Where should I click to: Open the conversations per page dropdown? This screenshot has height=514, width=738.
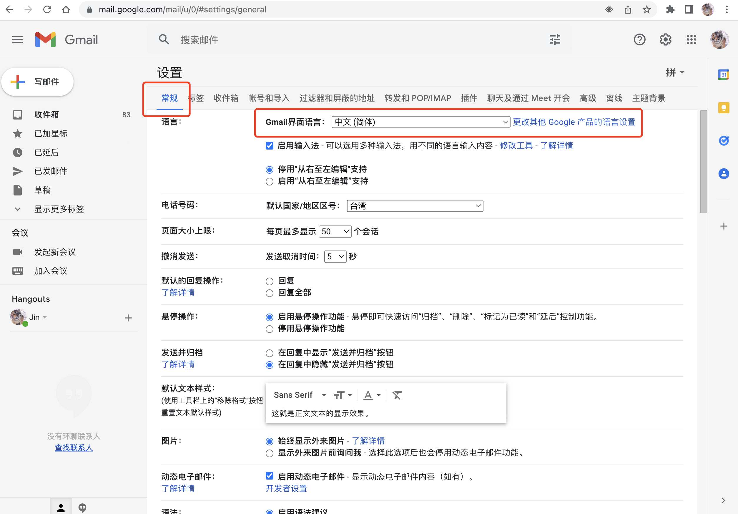[x=335, y=232]
